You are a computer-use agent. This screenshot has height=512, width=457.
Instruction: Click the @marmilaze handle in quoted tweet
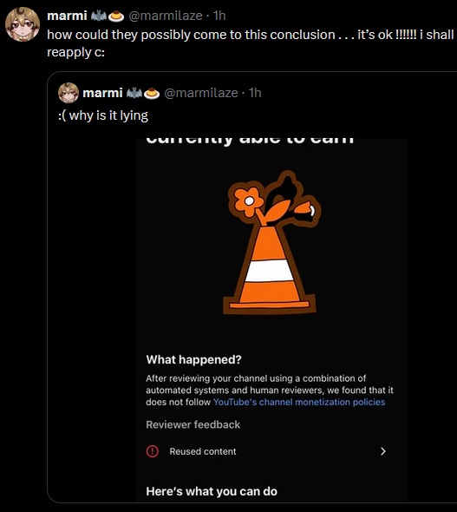tap(201, 93)
